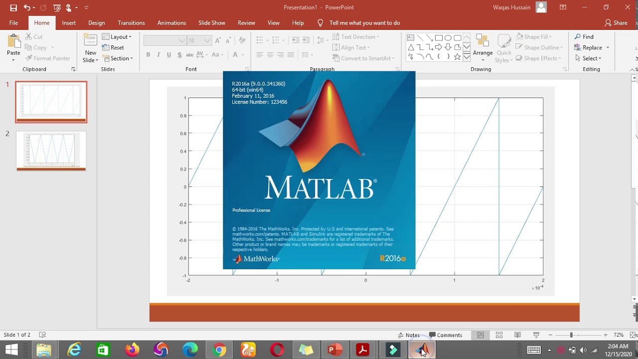Open Change Case Aa dropdown
This screenshot has width=638, height=359.
click(217, 55)
